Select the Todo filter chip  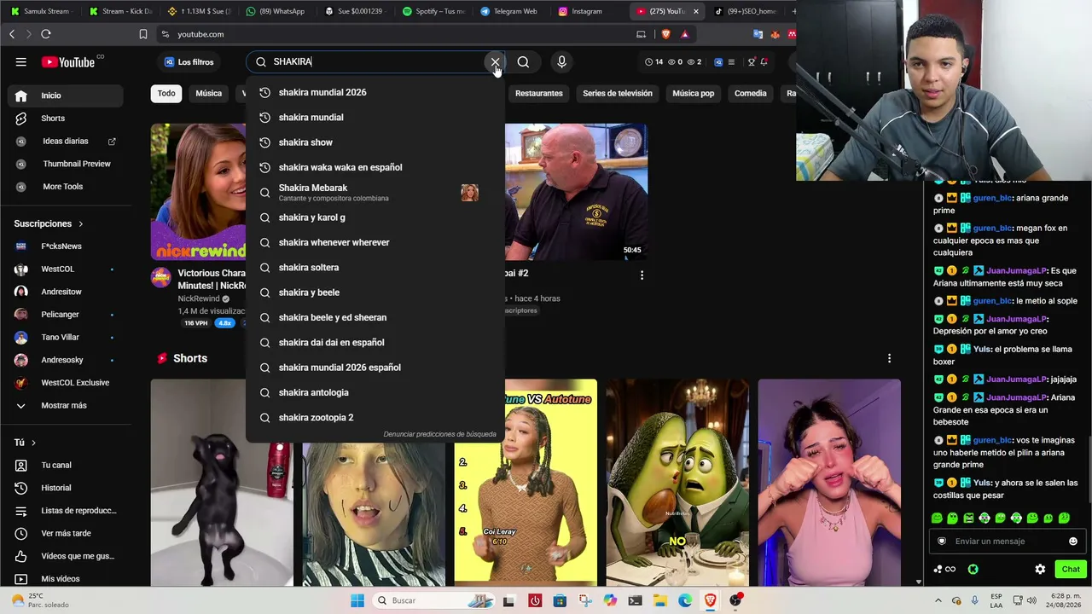pos(166,93)
